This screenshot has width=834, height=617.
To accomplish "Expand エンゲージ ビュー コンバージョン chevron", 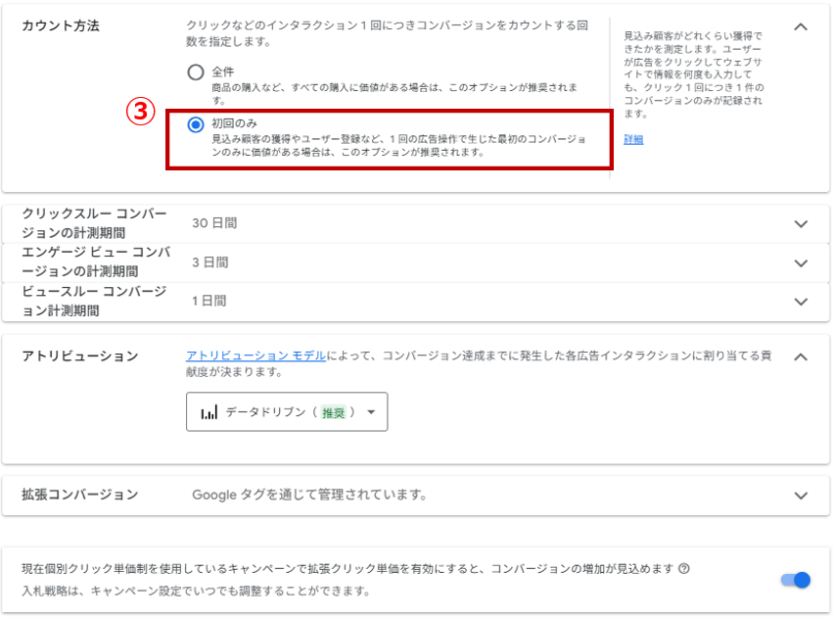I will [801, 263].
